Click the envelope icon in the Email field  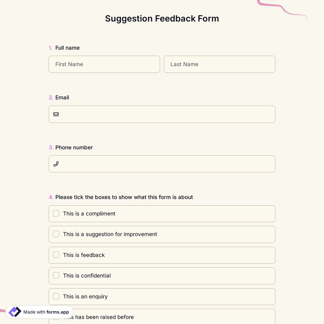tap(56, 114)
